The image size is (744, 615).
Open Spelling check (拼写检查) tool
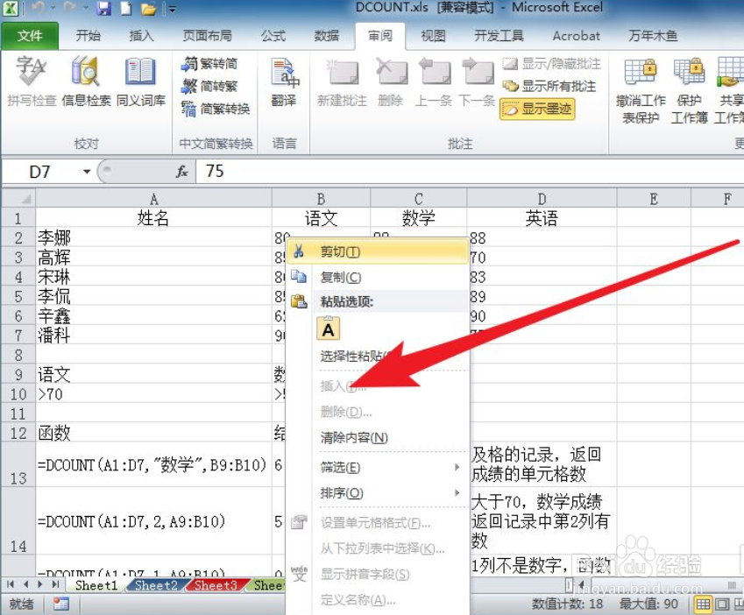32,81
